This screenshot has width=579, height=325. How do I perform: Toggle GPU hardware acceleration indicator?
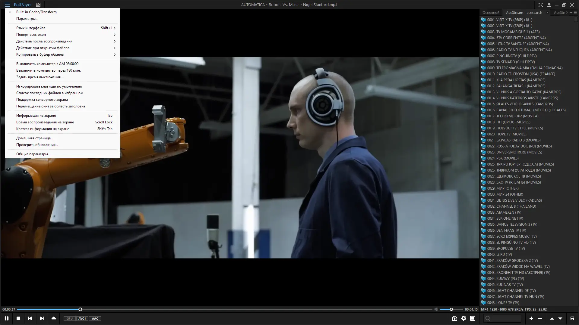[x=69, y=318]
